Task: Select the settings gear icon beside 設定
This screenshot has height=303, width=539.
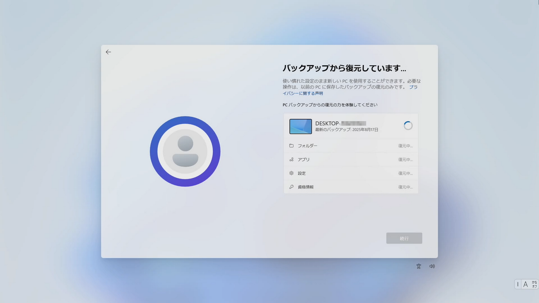Action: (291, 173)
